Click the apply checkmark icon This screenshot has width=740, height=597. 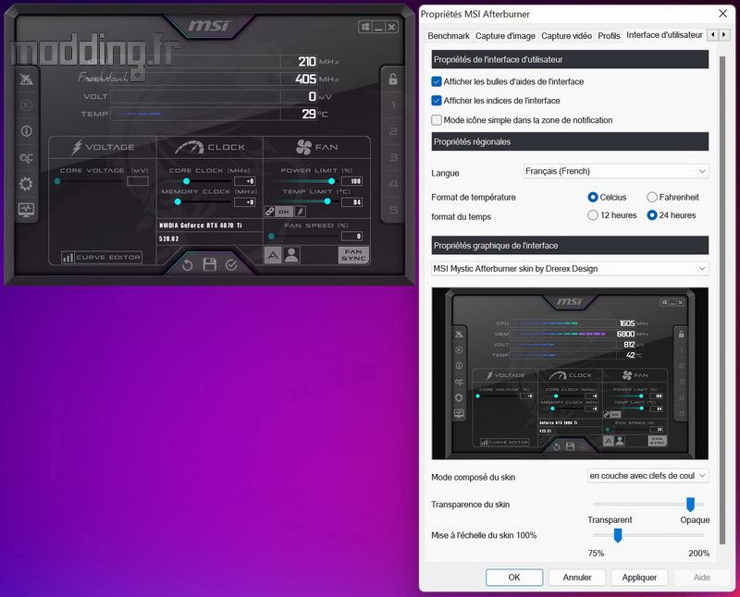tap(231, 265)
